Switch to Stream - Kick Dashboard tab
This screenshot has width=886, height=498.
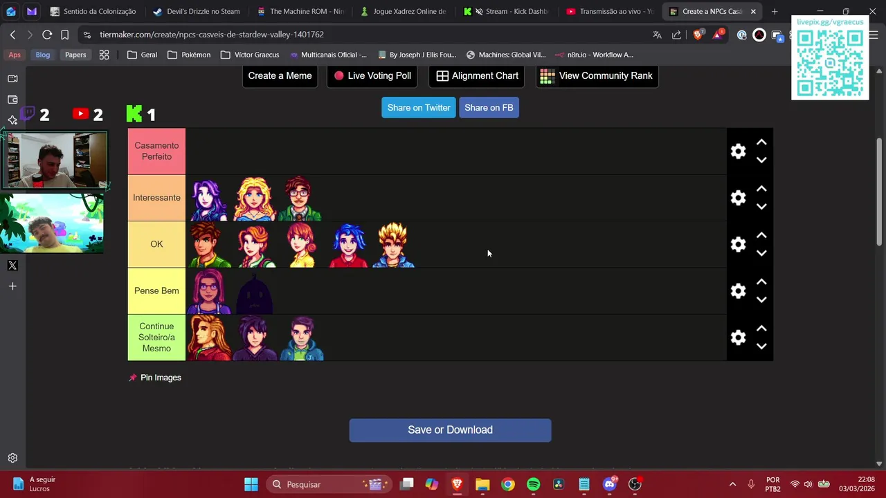point(507,11)
